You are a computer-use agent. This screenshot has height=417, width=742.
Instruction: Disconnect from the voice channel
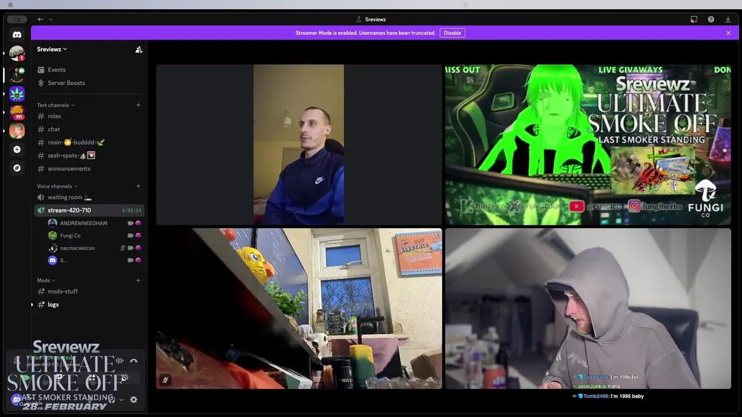coord(134,361)
